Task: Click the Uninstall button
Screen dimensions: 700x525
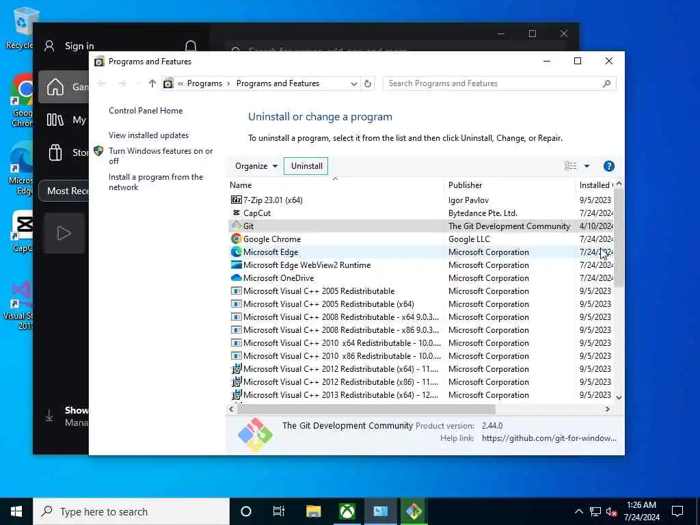Action: (x=306, y=166)
